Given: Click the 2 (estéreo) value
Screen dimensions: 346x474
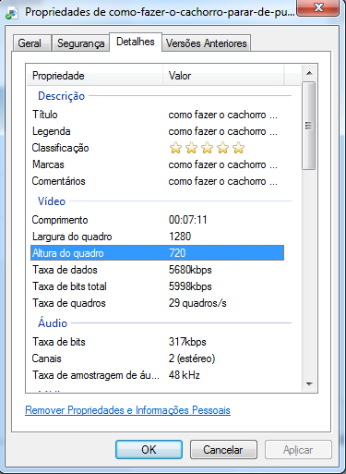Looking at the screenshot, I should coord(192,359).
